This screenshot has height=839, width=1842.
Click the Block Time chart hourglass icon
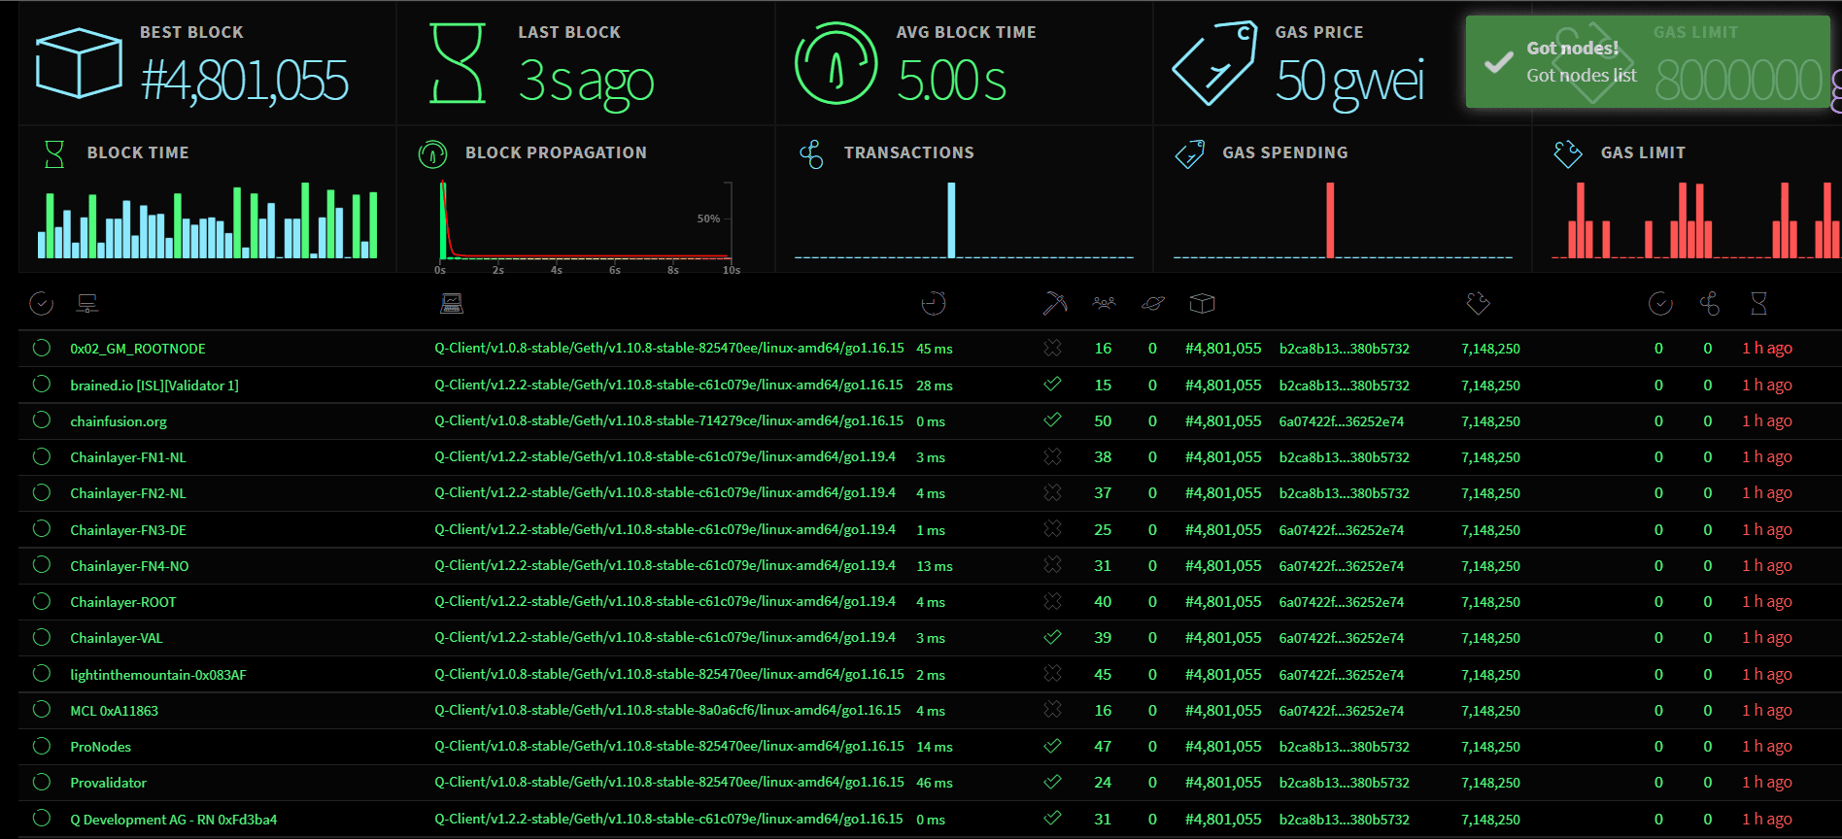click(54, 154)
